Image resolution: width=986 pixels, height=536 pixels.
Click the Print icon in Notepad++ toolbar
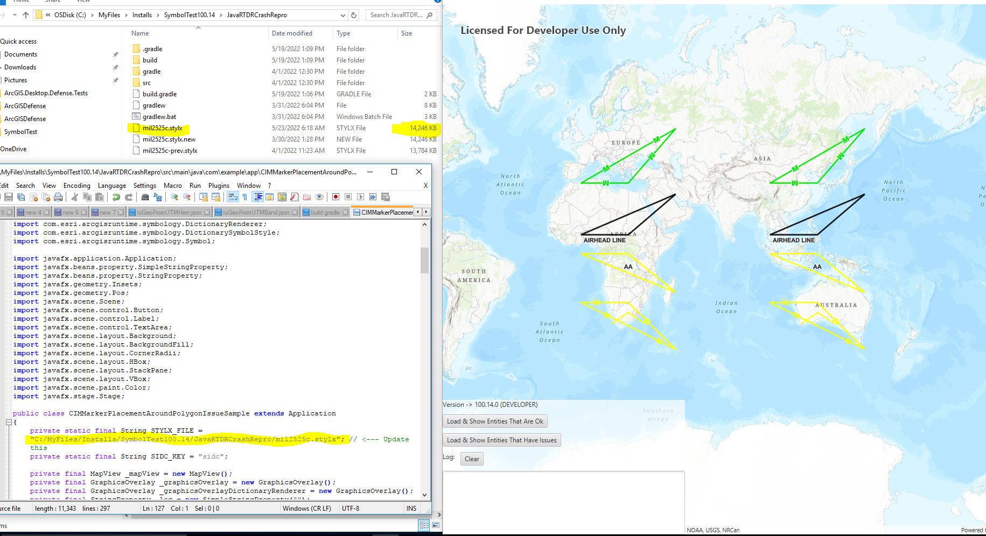pyautogui.click(x=58, y=197)
